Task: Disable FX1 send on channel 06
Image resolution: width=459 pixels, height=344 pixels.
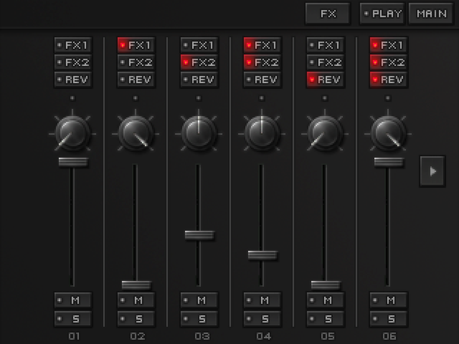Action: (389, 45)
